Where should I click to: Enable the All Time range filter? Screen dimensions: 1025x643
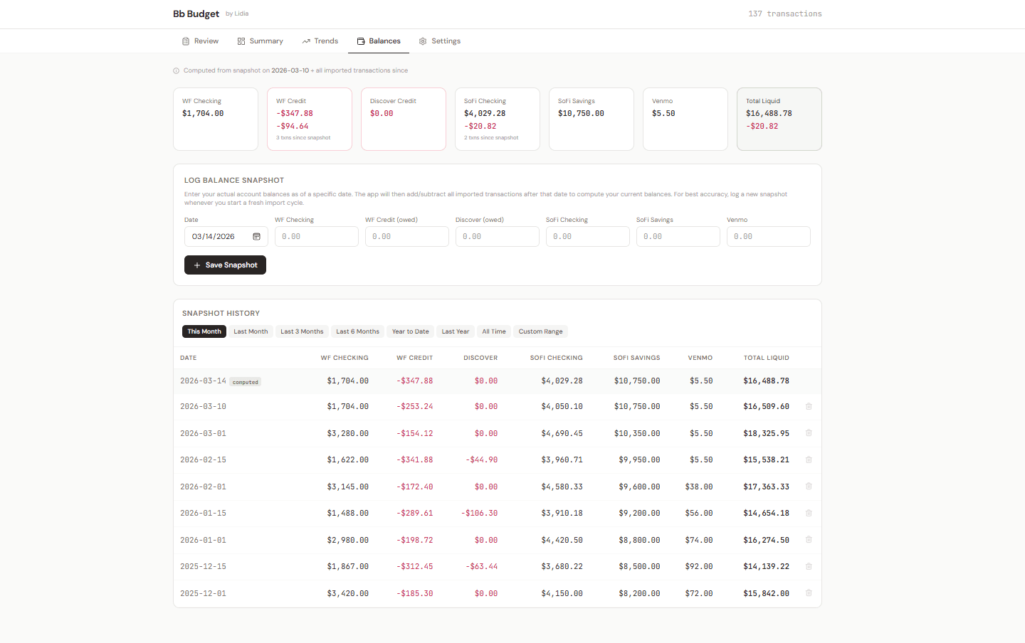click(493, 331)
